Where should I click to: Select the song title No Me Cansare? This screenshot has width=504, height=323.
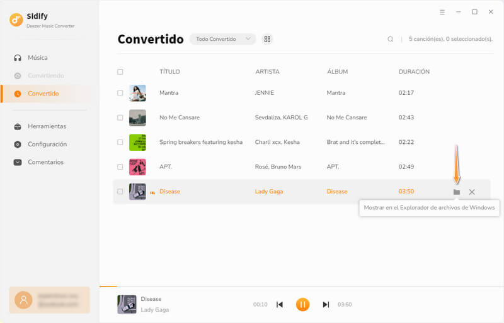pyautogui.click(x=180, y=118)
